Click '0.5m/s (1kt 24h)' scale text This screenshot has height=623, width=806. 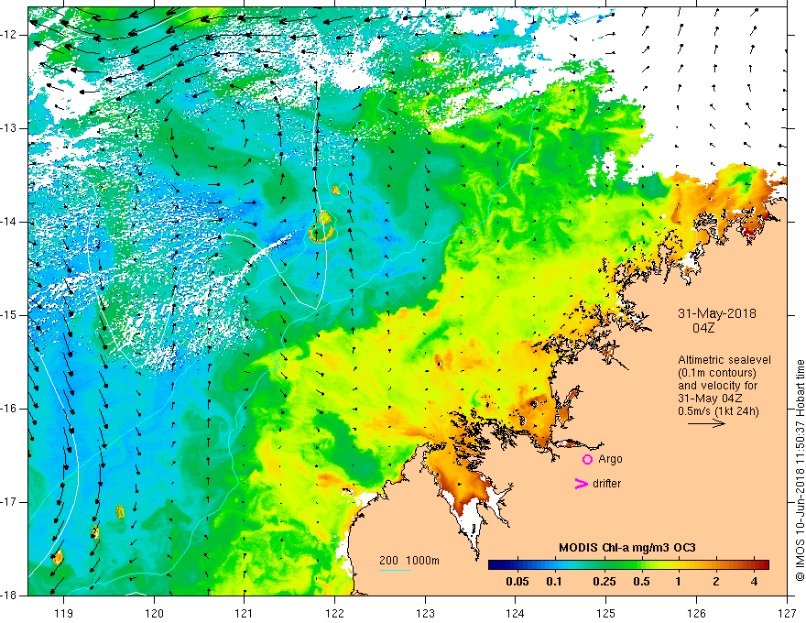tap(718, 410)
